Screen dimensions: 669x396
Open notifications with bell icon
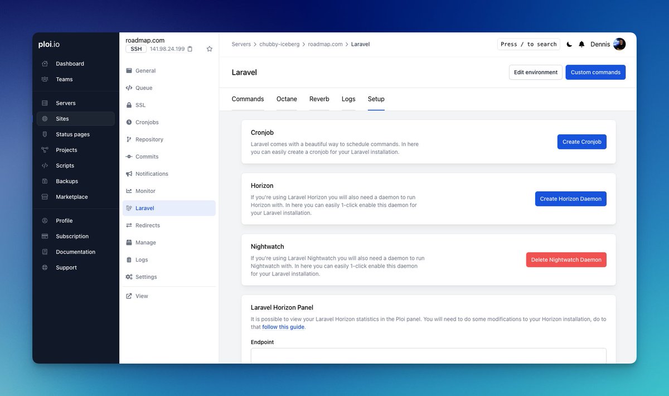(581, 44)
